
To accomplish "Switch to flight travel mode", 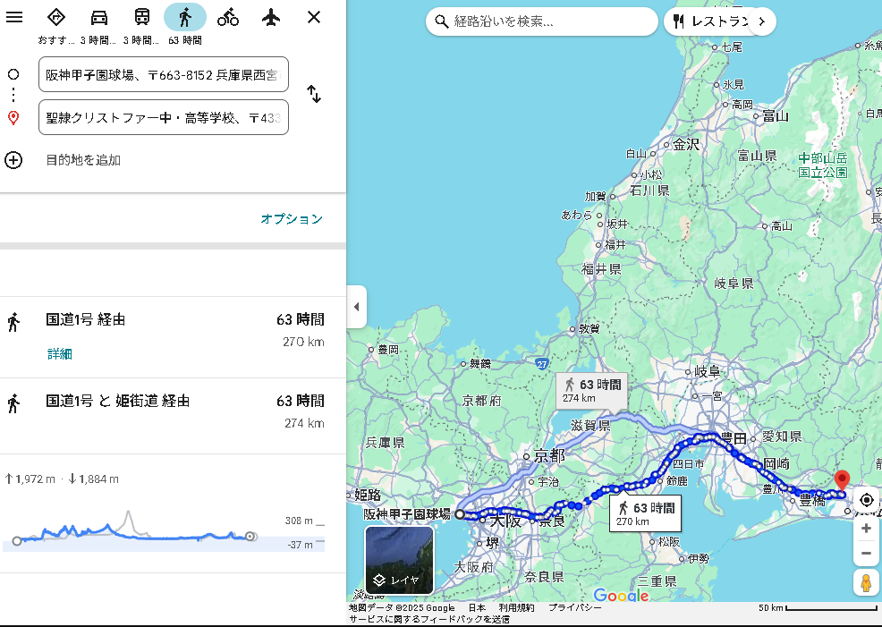I will pyautogui.click(x=271, y=17).
